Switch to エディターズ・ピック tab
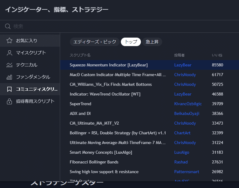239x188 pixels. (95, 42)
